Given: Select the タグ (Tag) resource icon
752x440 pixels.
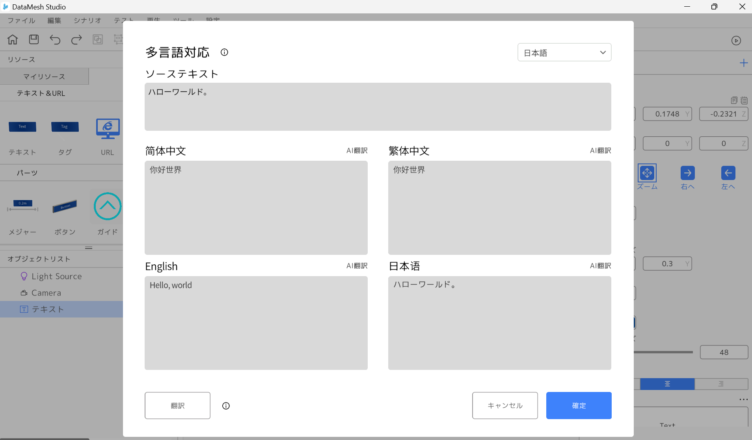Looking at the screenshot, I should [65, 127].
